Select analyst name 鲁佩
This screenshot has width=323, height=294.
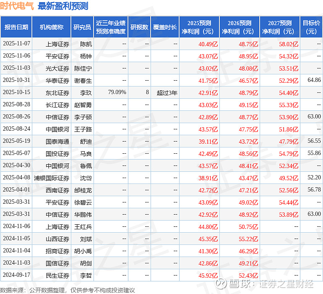click(x=86, y=165)
